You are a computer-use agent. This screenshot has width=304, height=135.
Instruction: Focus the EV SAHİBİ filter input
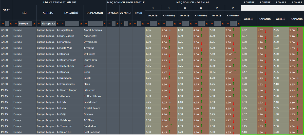pyautogui.click(x=72, y=24)
